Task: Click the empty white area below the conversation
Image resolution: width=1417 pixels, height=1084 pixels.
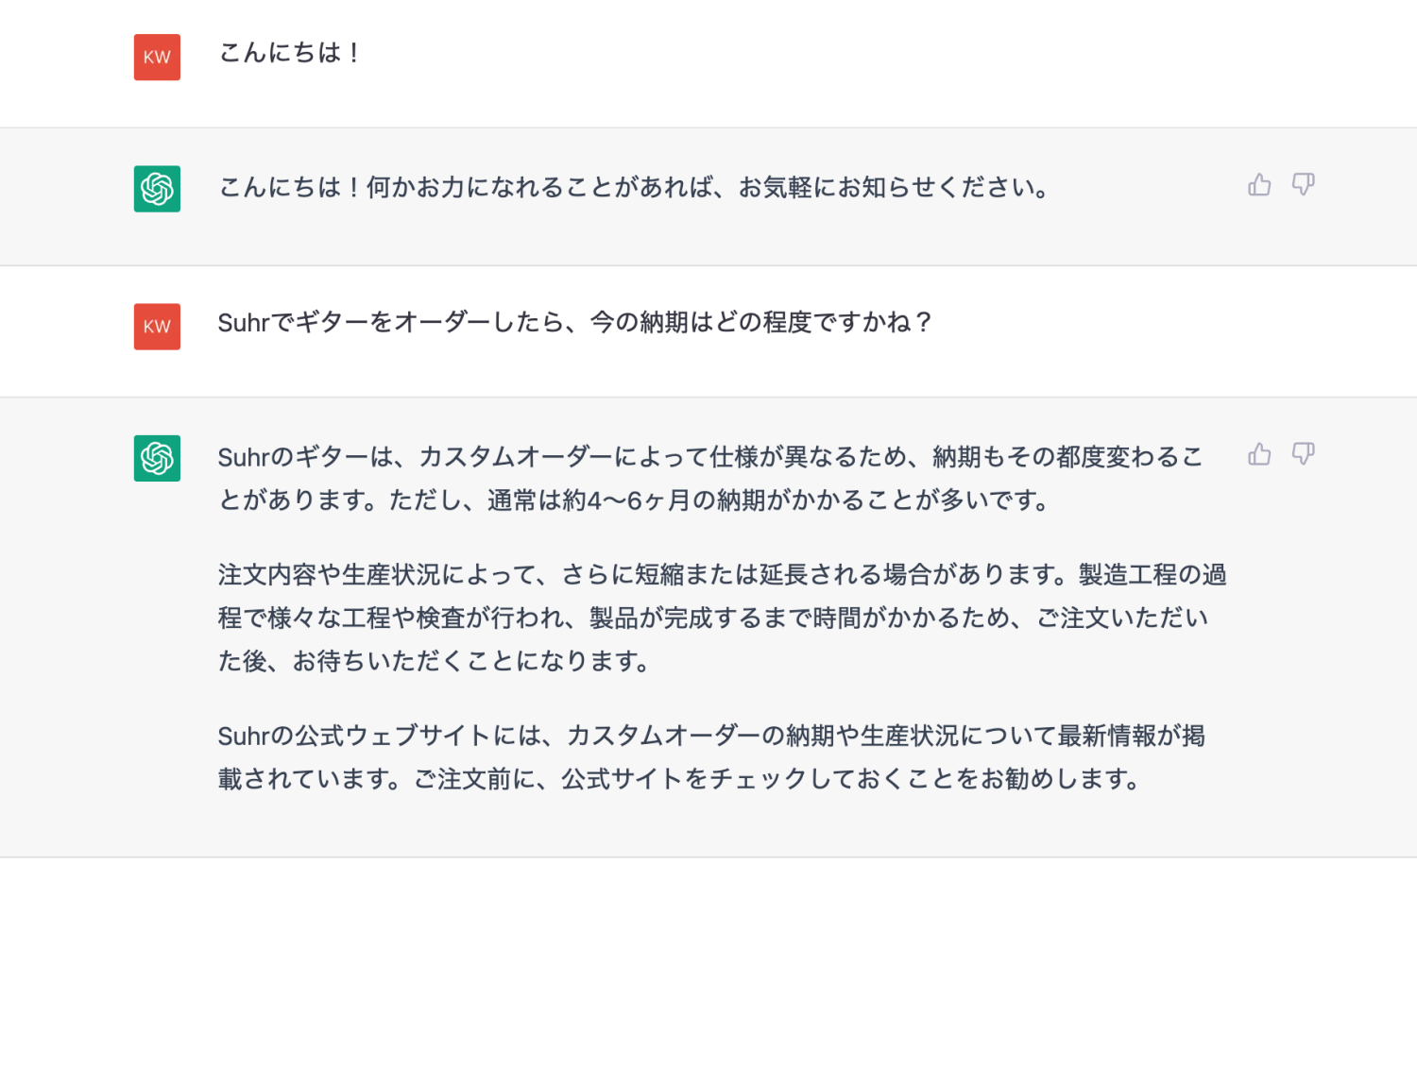Action: coord(708,973)
